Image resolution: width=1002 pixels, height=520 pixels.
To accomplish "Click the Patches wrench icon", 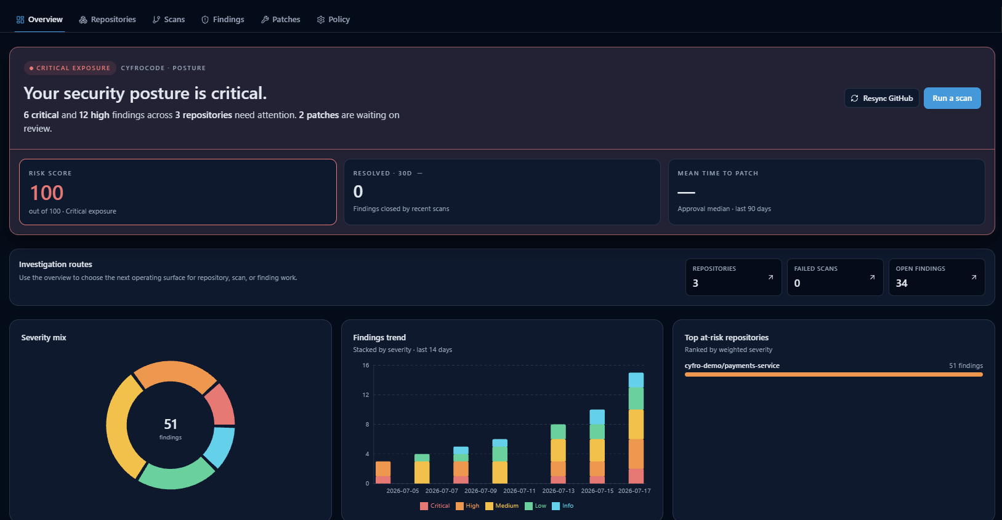I will [265, 20].
